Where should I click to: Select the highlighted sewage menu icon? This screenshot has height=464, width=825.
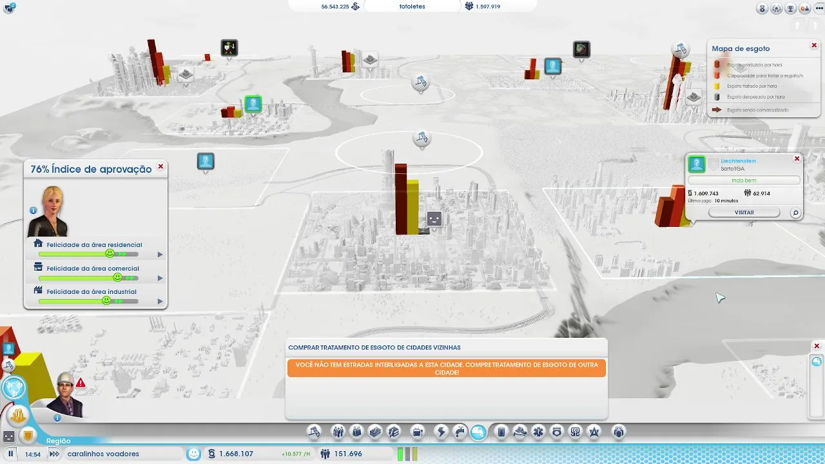478,432
